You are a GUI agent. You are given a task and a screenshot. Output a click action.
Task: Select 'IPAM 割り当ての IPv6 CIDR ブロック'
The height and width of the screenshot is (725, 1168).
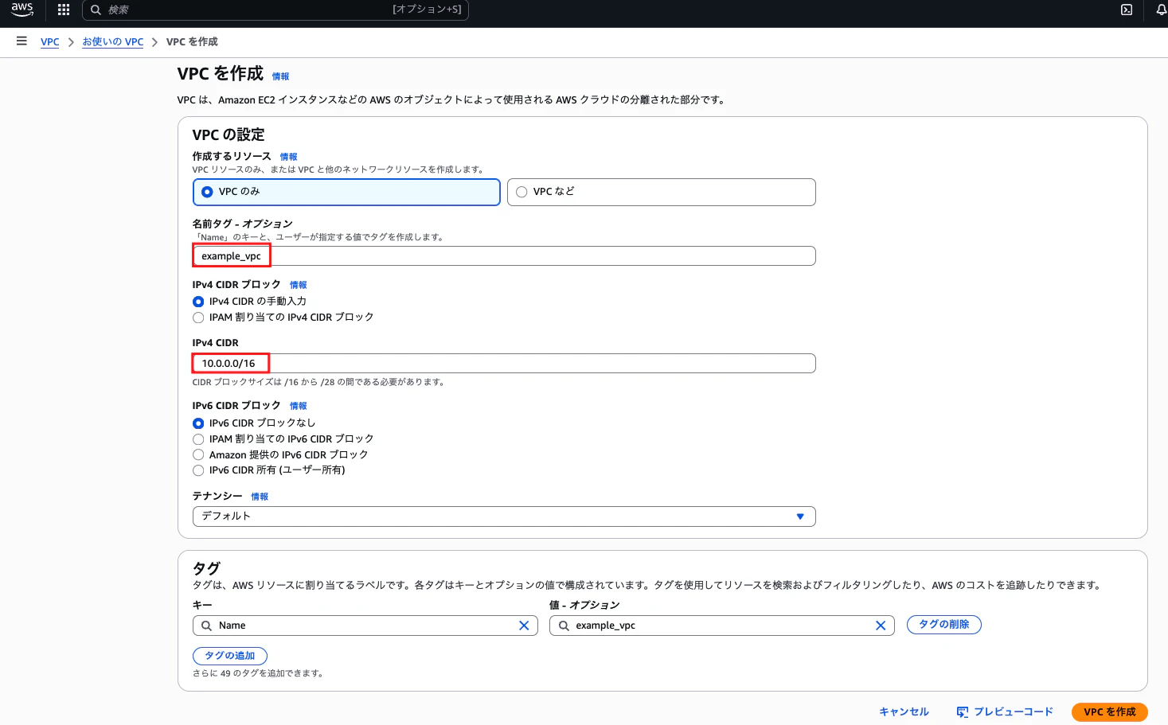coord(198,439)
